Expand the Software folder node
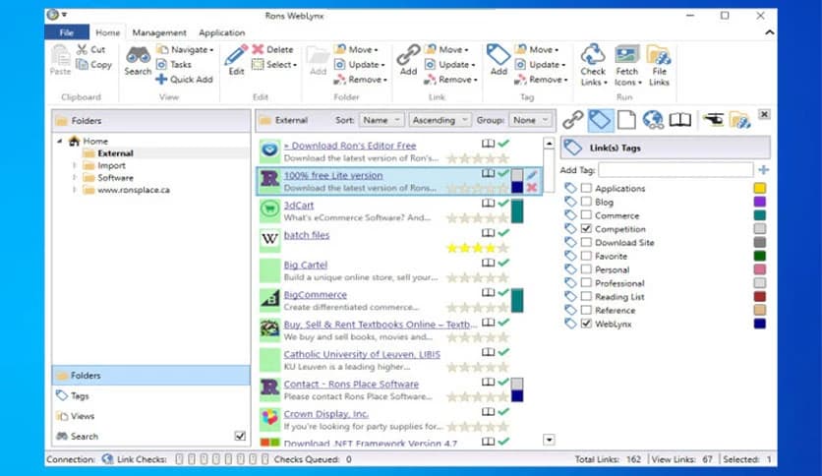822x476 pixels. click(x=75, y=177)
